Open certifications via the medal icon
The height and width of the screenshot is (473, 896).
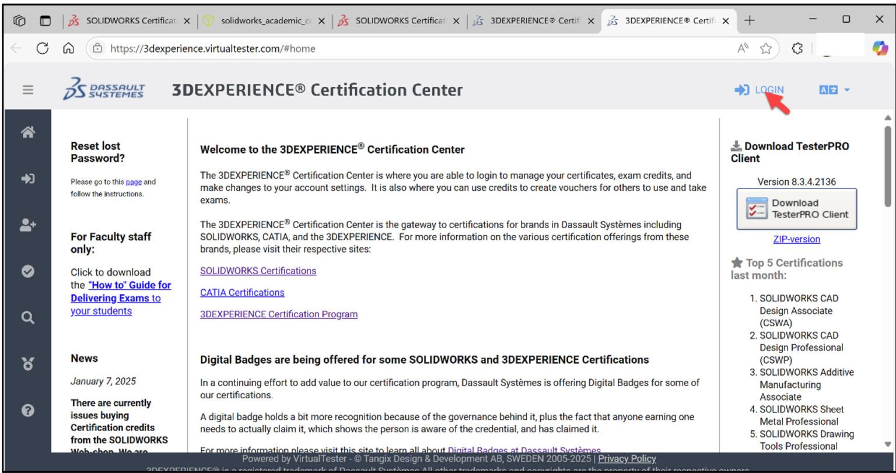click(27, 364)
